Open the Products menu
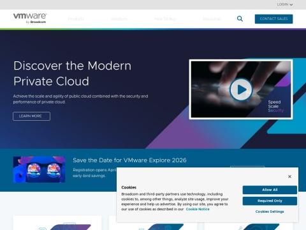This screenshot has width=306, height=230. [76, 19]
